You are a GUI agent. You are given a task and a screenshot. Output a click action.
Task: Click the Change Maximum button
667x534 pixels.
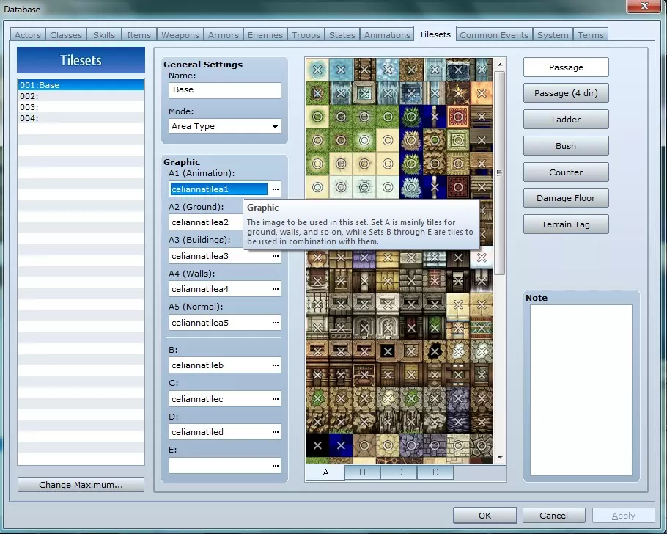(81, 485)
